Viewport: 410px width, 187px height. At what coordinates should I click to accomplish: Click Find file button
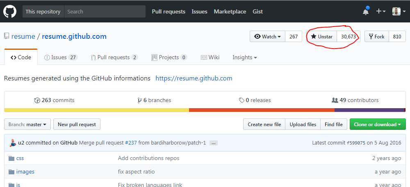(334, 124)
